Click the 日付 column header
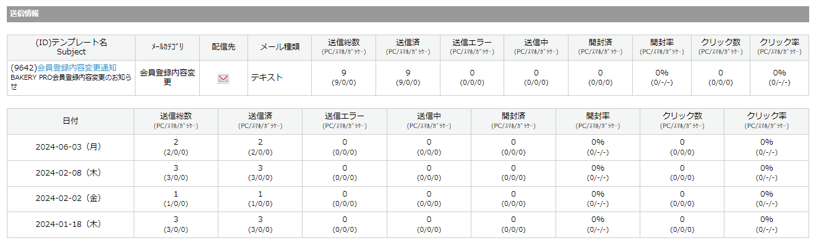 coord(71,121)
